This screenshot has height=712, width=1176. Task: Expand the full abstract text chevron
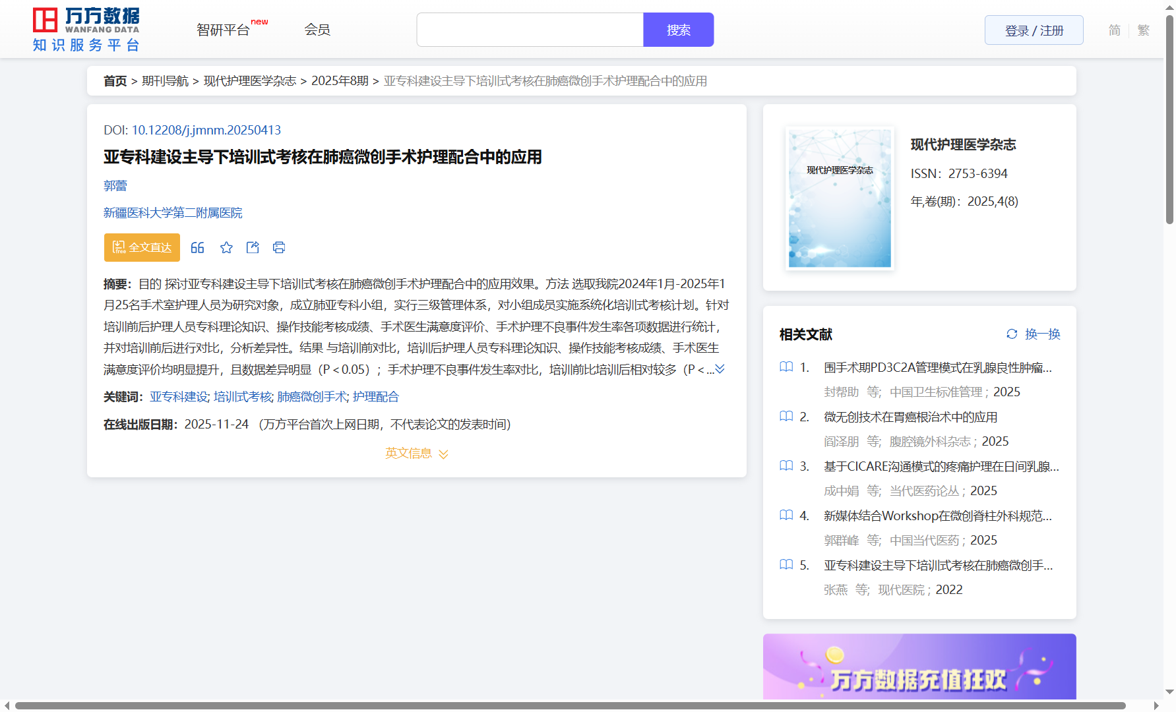tap(720, 369)
